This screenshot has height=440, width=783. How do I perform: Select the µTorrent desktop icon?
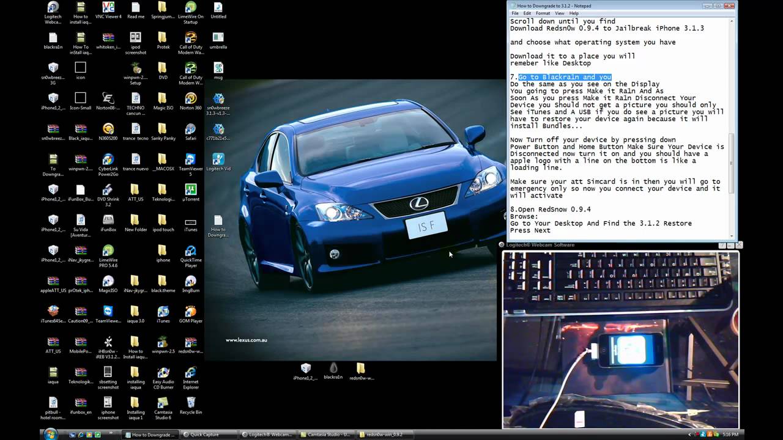point(191,193)
